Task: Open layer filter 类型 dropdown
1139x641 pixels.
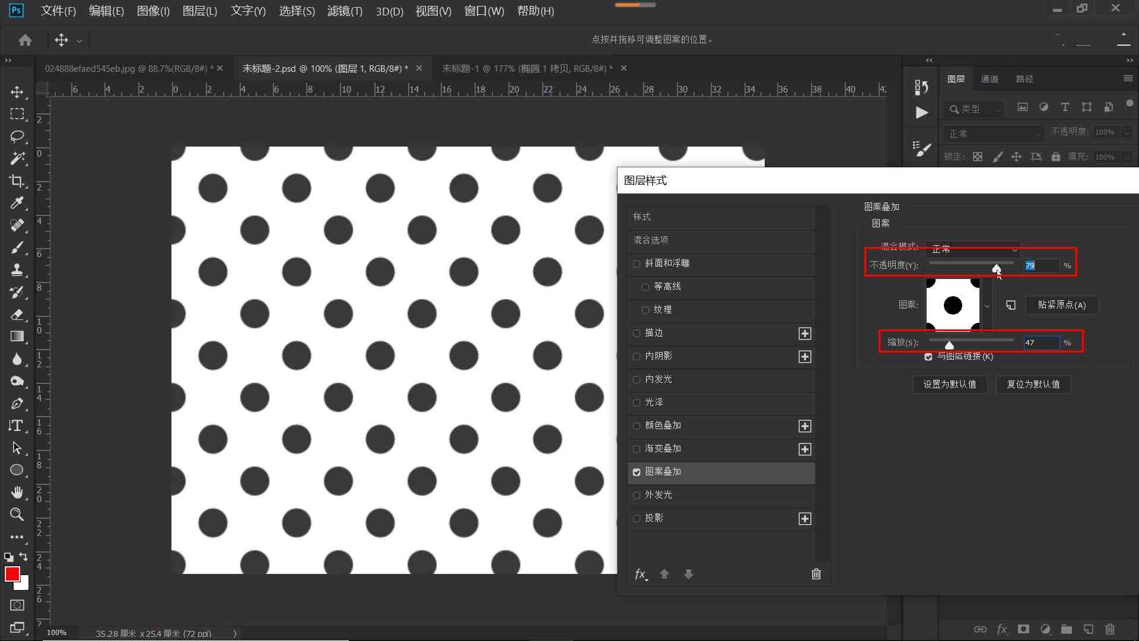Action: tap(974, 109)
